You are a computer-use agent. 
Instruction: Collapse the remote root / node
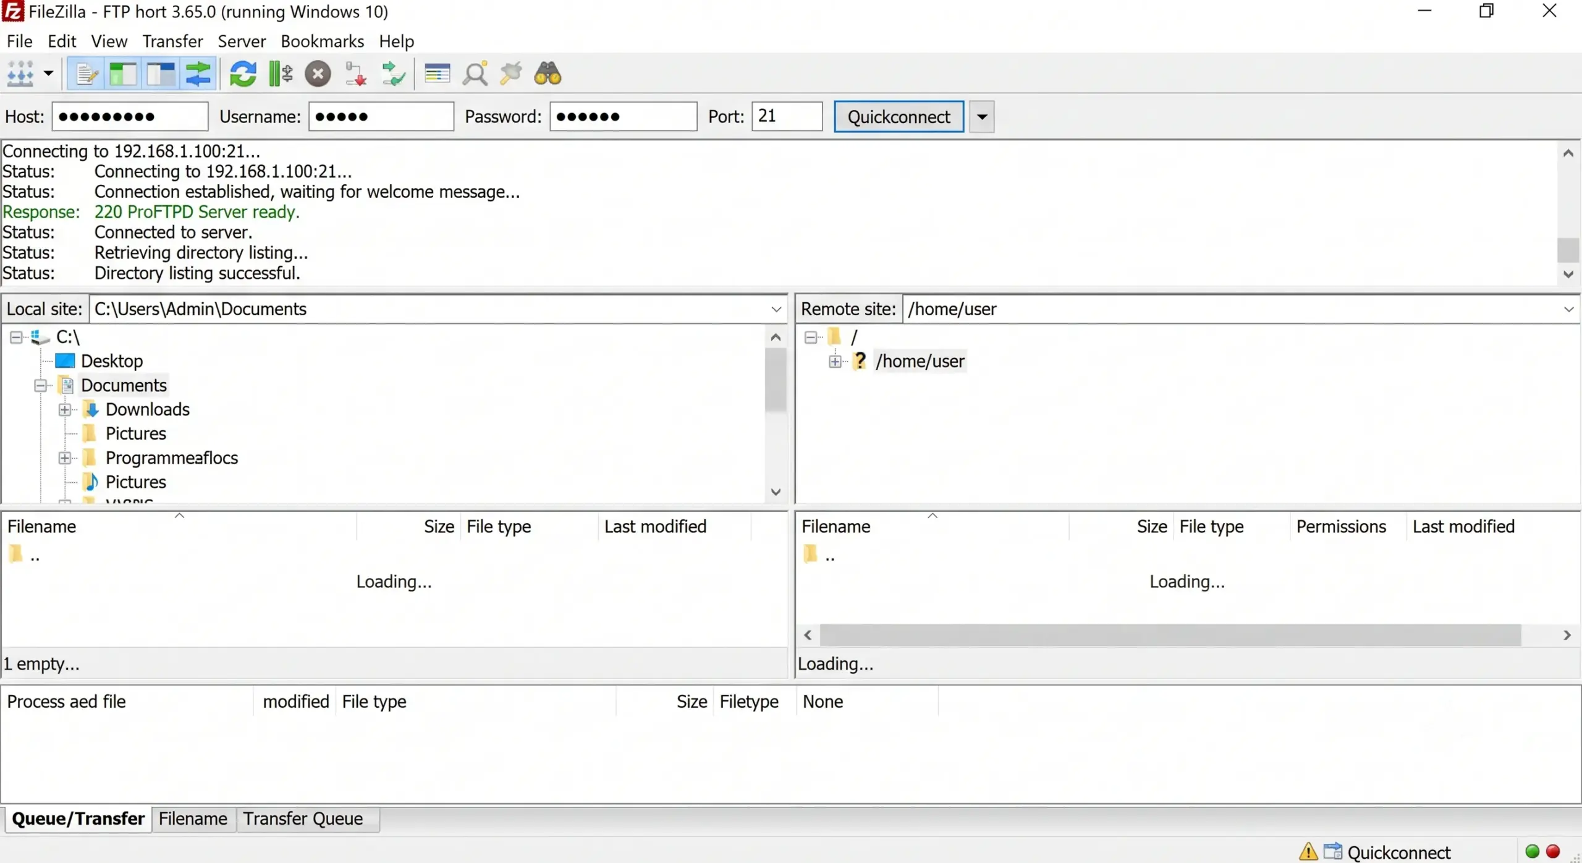[x=811, y=337]
